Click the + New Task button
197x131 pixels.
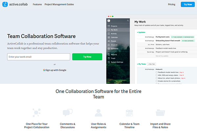point(151,64)
